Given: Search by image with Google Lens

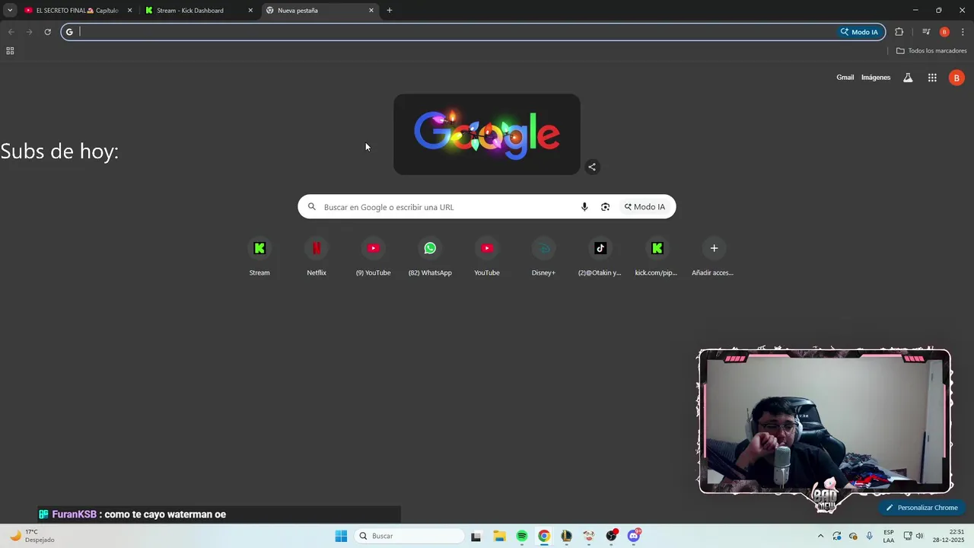Looking at the screenshot, I should (605, 207).
